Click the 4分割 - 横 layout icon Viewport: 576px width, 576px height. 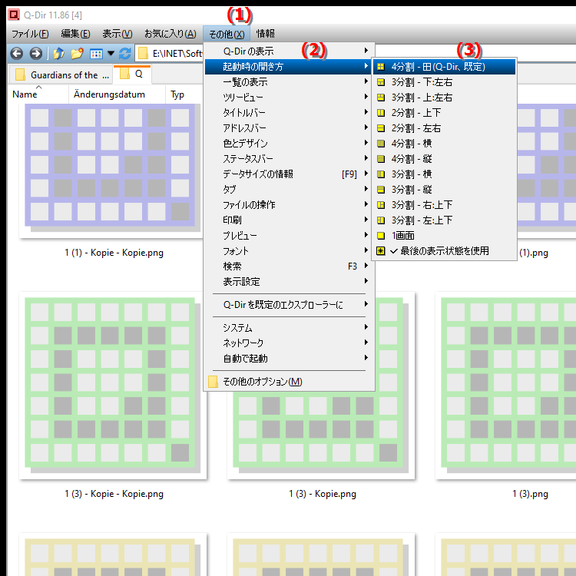[381, 144]
